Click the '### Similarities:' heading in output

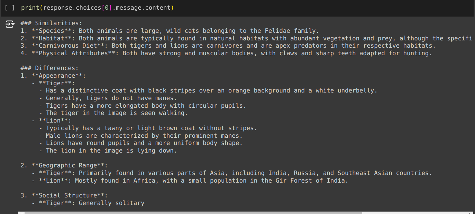(x=52, y=23)
